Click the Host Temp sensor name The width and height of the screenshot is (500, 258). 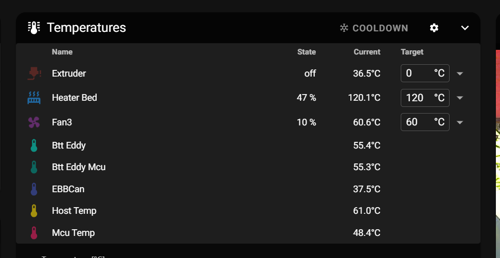[x=74, y=211]
